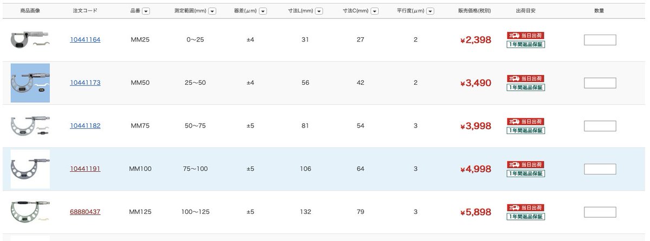Click the 当日出荷 truck badge in MM75 row
650x241 pixels.
(525, 122)
